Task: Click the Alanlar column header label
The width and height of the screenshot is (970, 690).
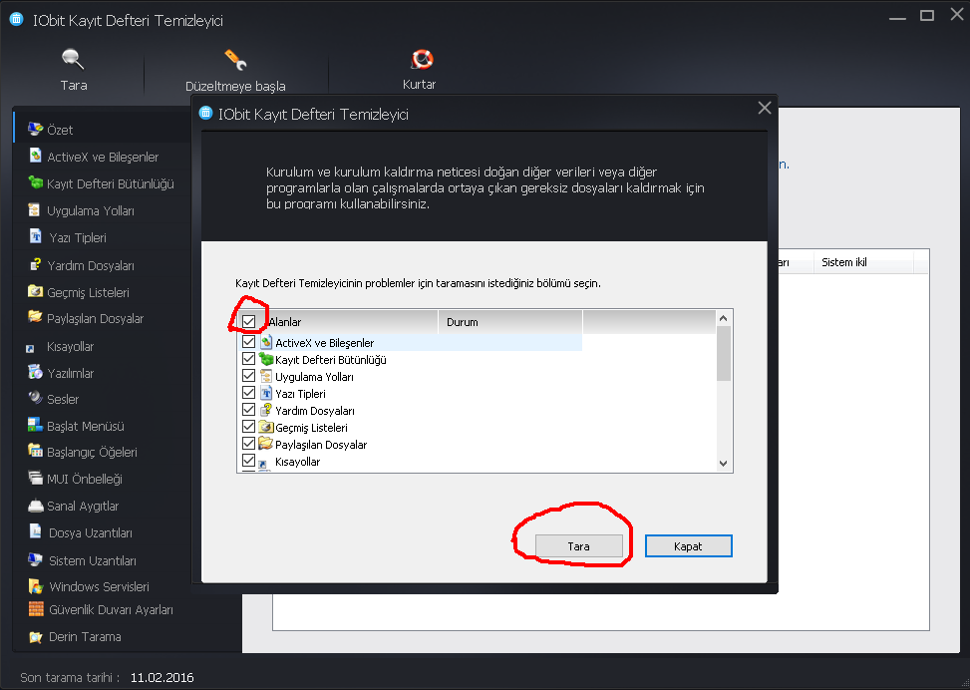Action: 285,322
